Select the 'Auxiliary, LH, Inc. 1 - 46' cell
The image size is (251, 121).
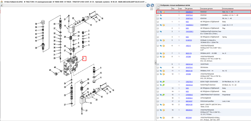point(230,15)
